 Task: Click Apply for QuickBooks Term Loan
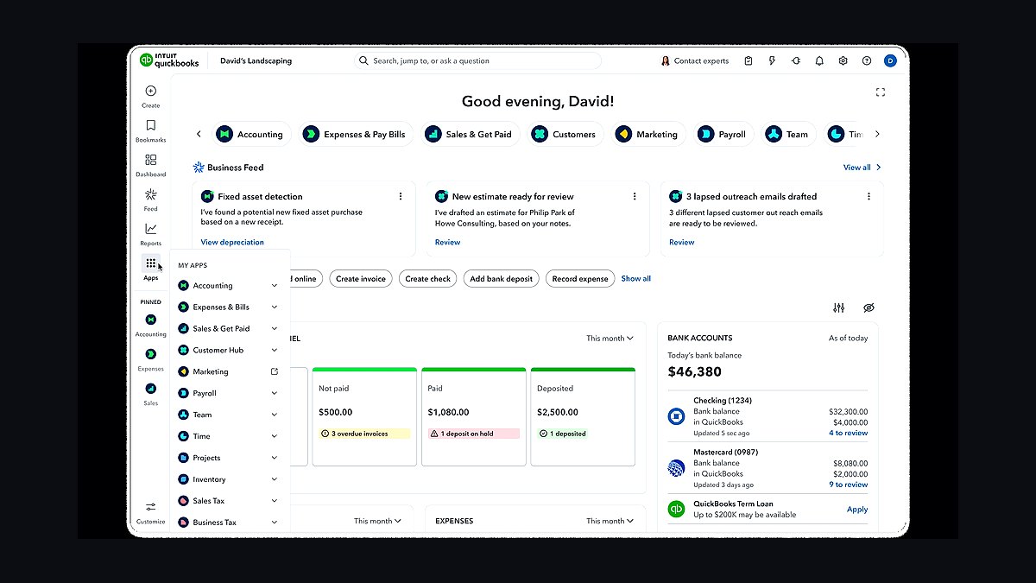(x=857, y=510)
